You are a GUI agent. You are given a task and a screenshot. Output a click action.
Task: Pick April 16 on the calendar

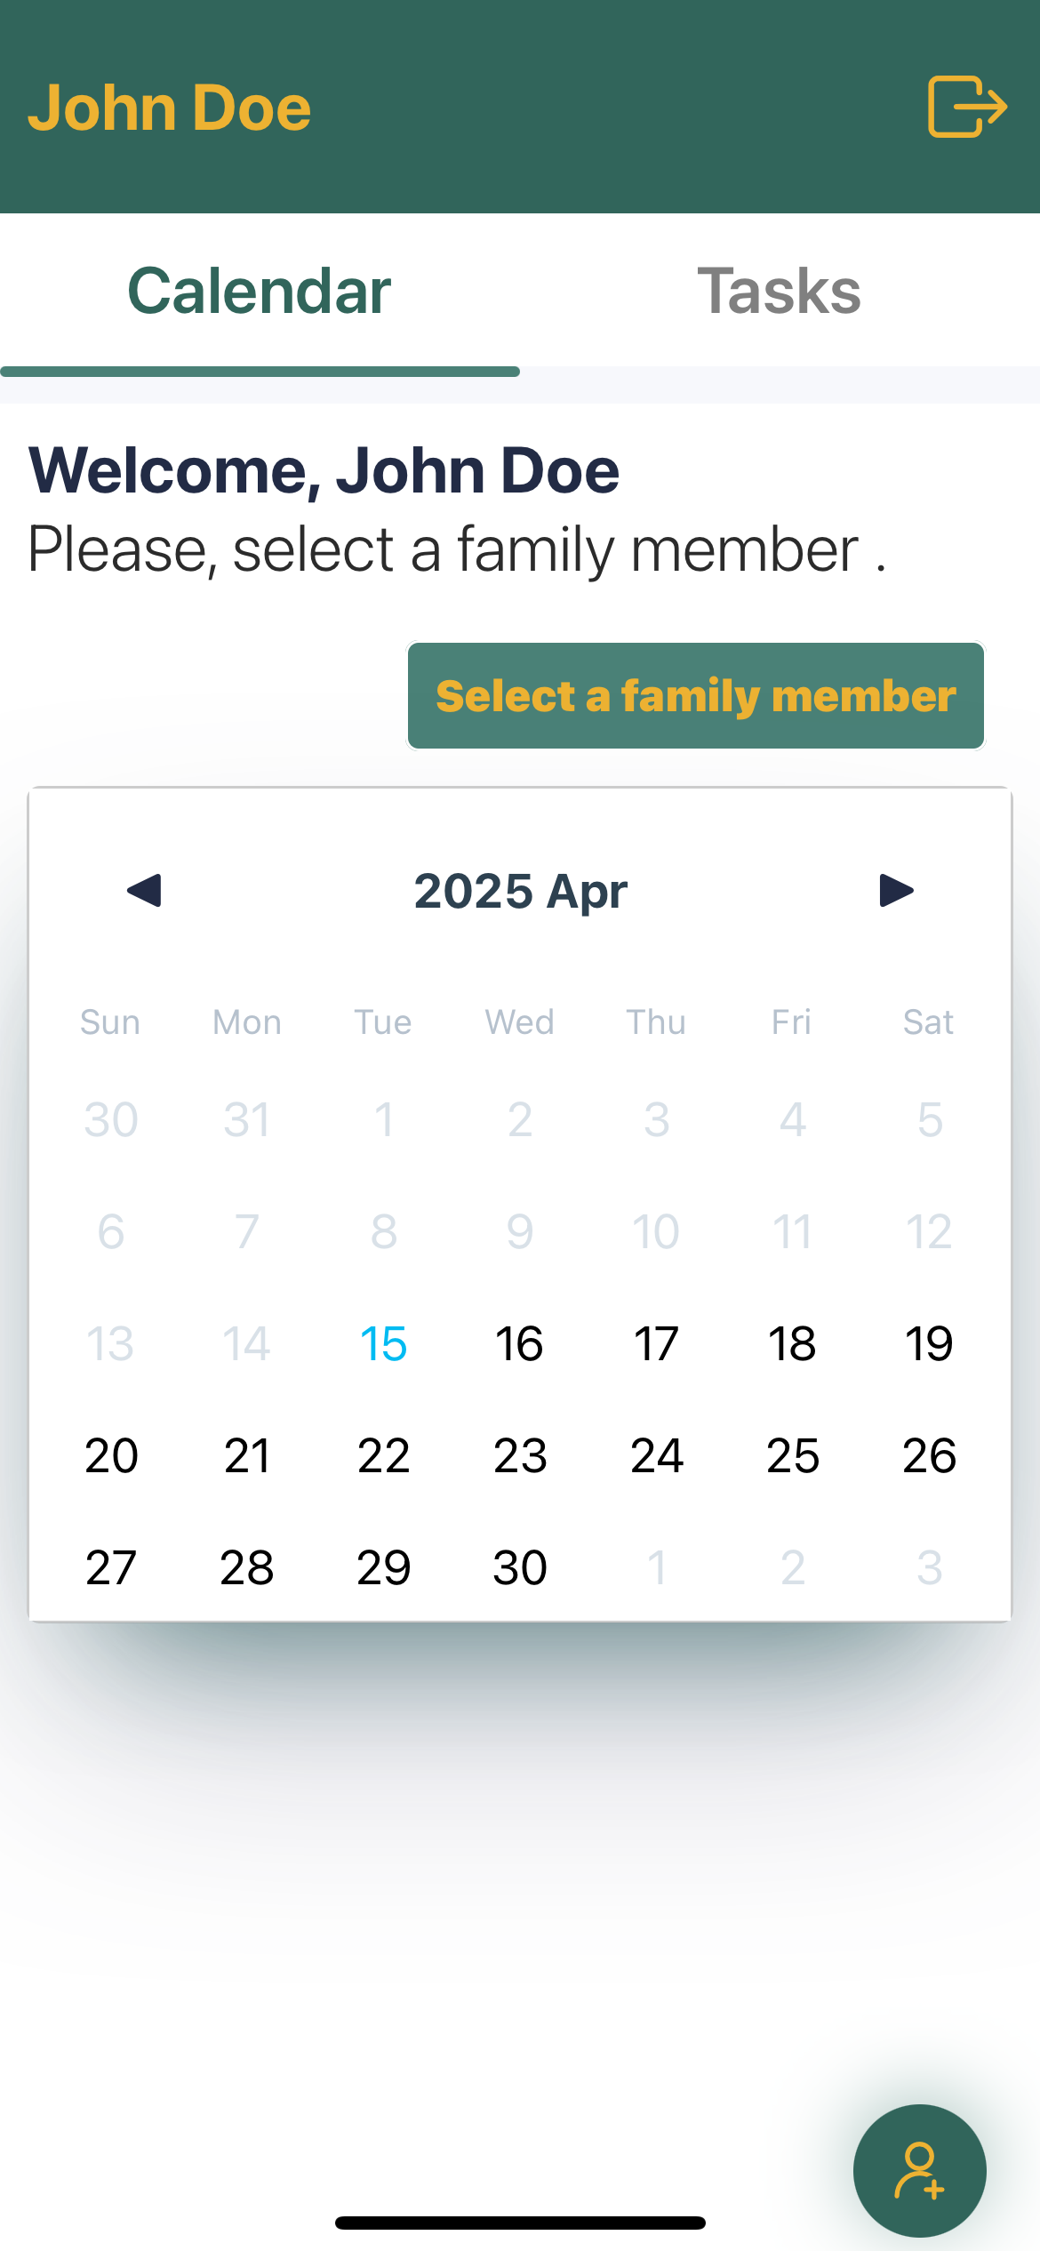pyautogui.click(x=519, y=1343)
